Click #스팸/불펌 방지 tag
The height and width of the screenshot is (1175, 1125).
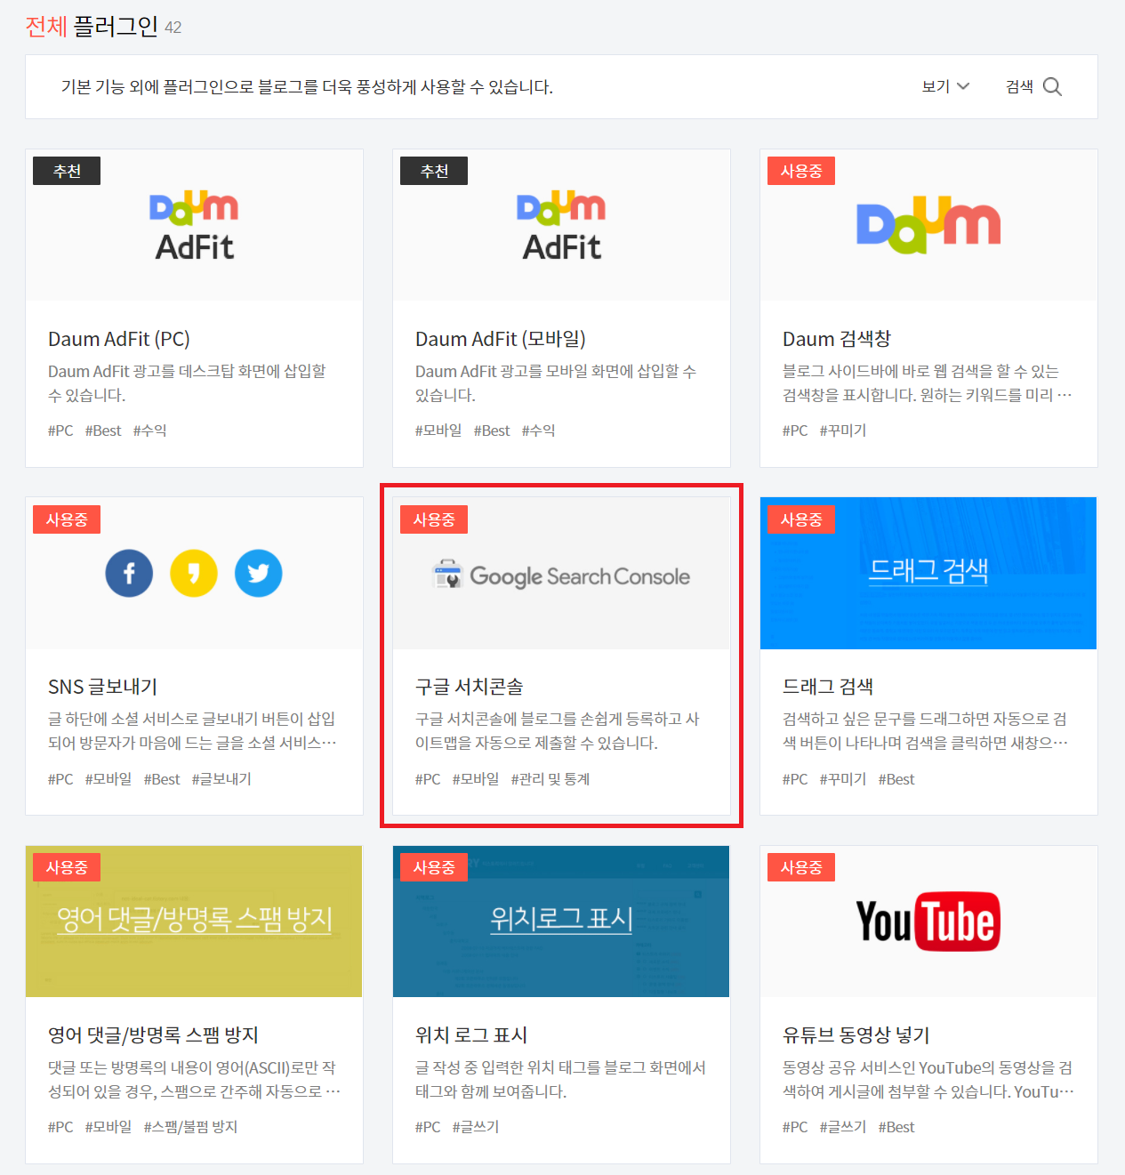coord(190,1127)
